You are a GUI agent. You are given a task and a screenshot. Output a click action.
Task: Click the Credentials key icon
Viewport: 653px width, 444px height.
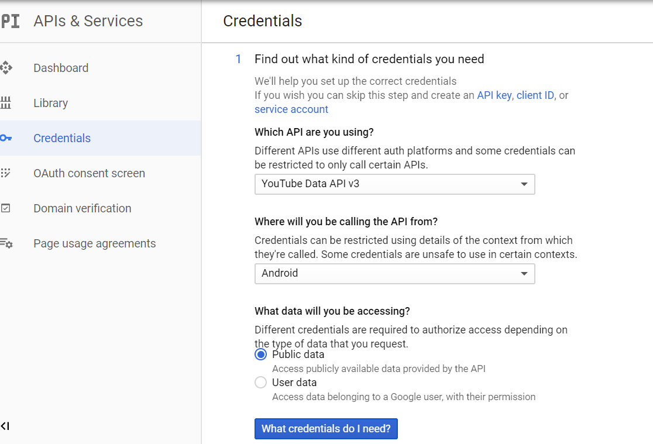click(x=6, y=138)
